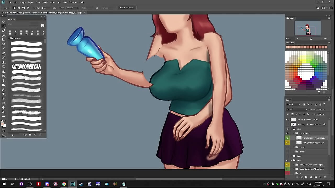Pick the Eyedropper tool

coord(3,49)
